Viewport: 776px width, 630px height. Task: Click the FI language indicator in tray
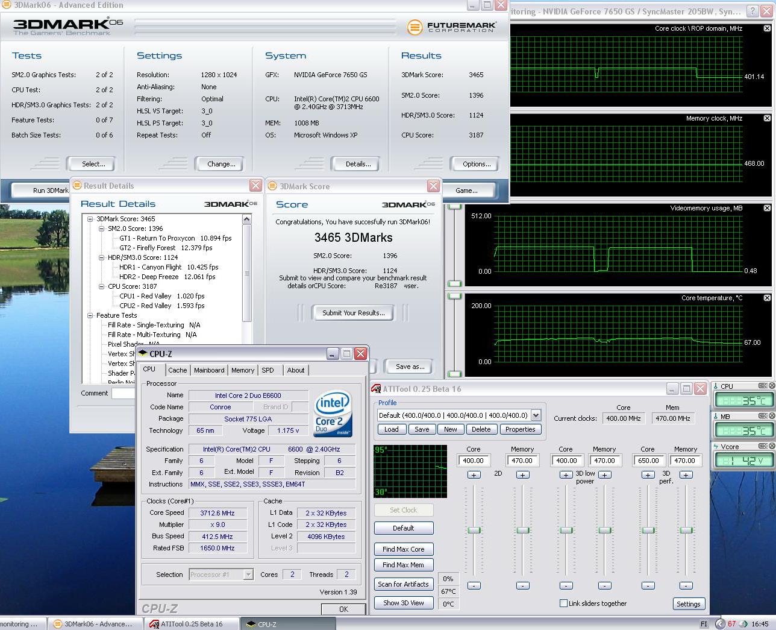click(x=704, y=624)
